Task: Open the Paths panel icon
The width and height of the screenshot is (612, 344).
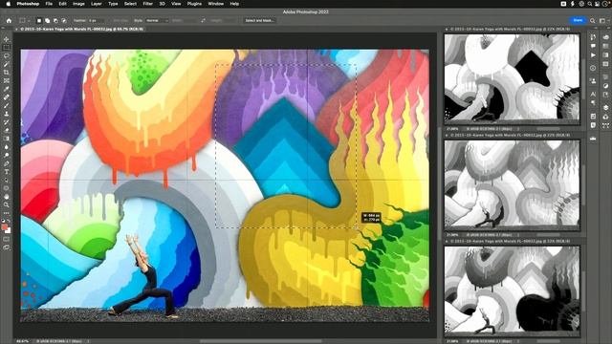Action: [x=605, y=125]
